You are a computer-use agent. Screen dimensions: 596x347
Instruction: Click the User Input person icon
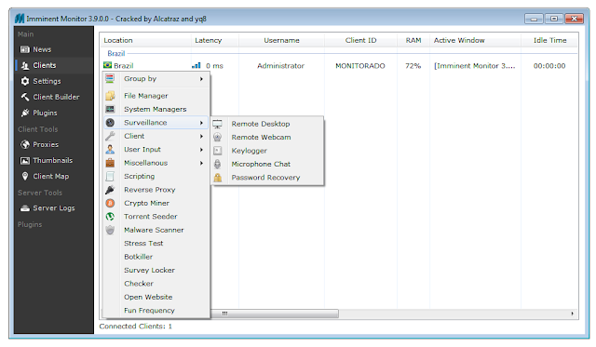tap(110, 150)
